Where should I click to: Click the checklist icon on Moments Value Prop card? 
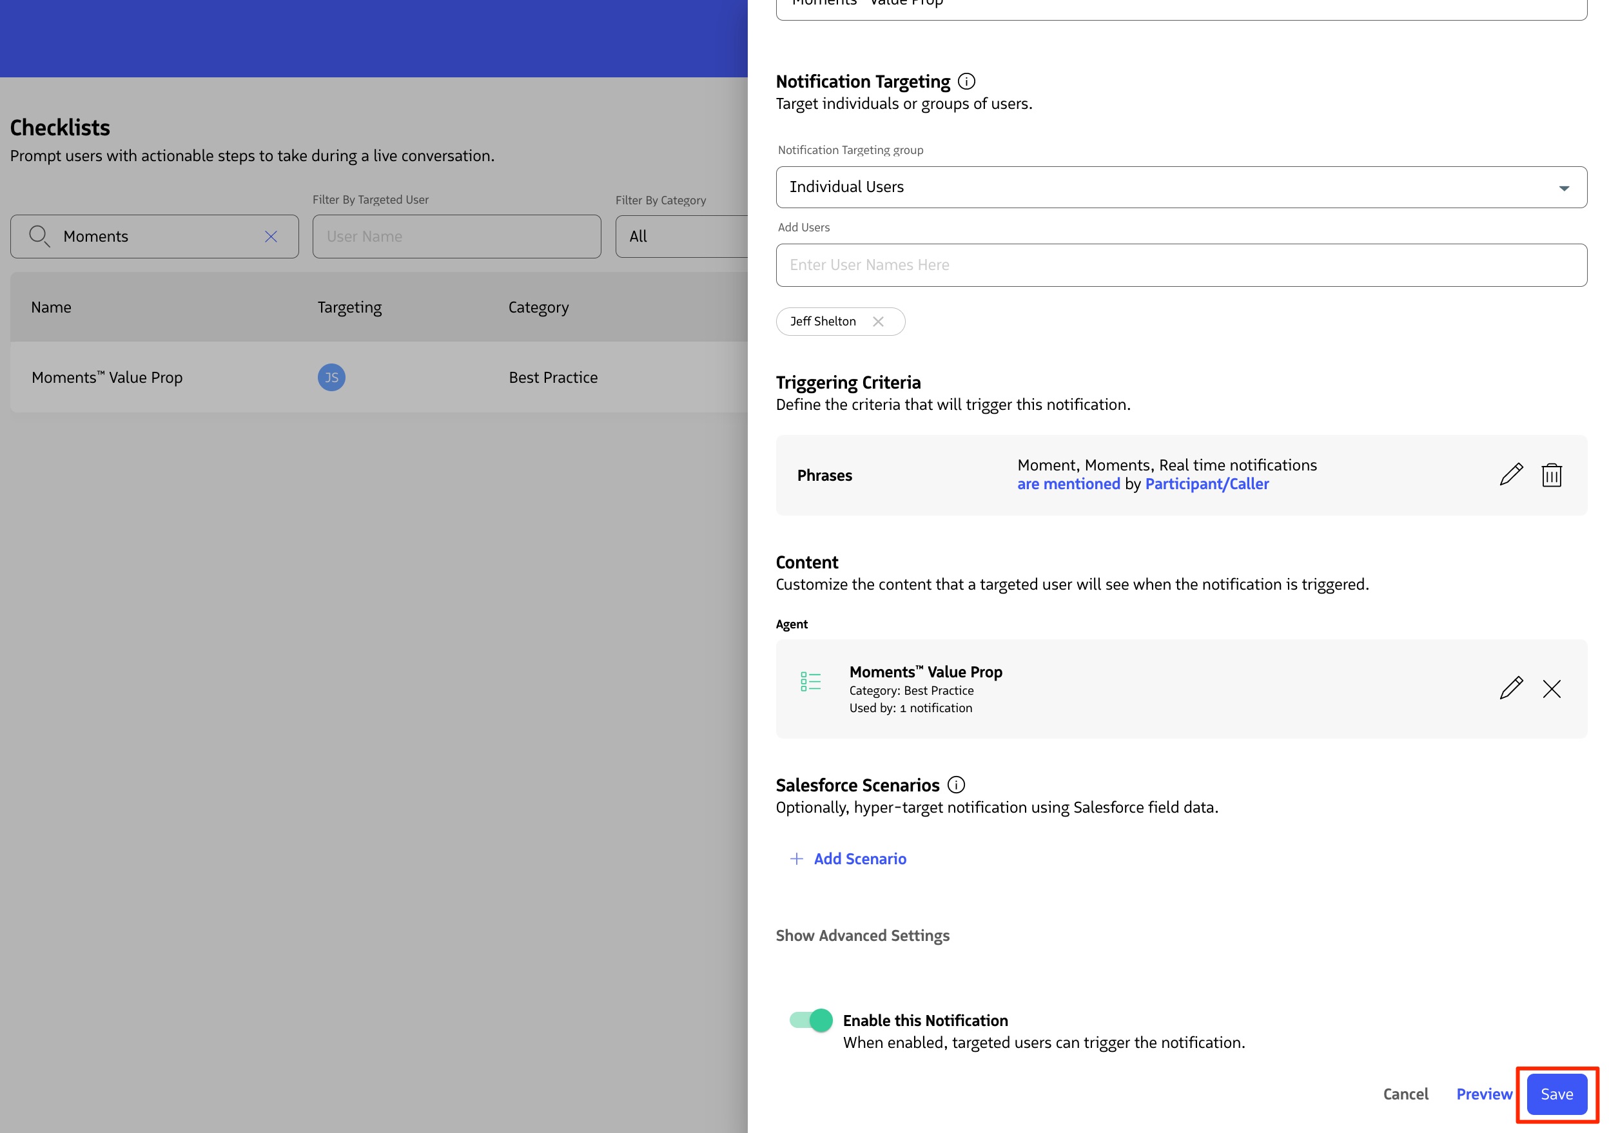811,681
